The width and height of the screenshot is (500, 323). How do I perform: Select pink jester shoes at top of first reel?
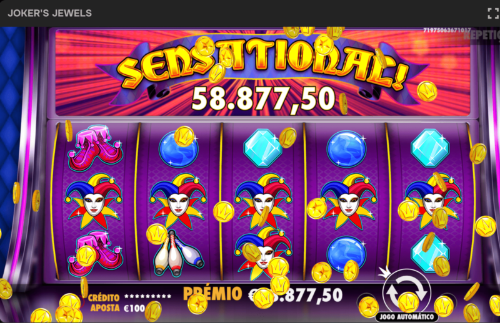(95, 148)
